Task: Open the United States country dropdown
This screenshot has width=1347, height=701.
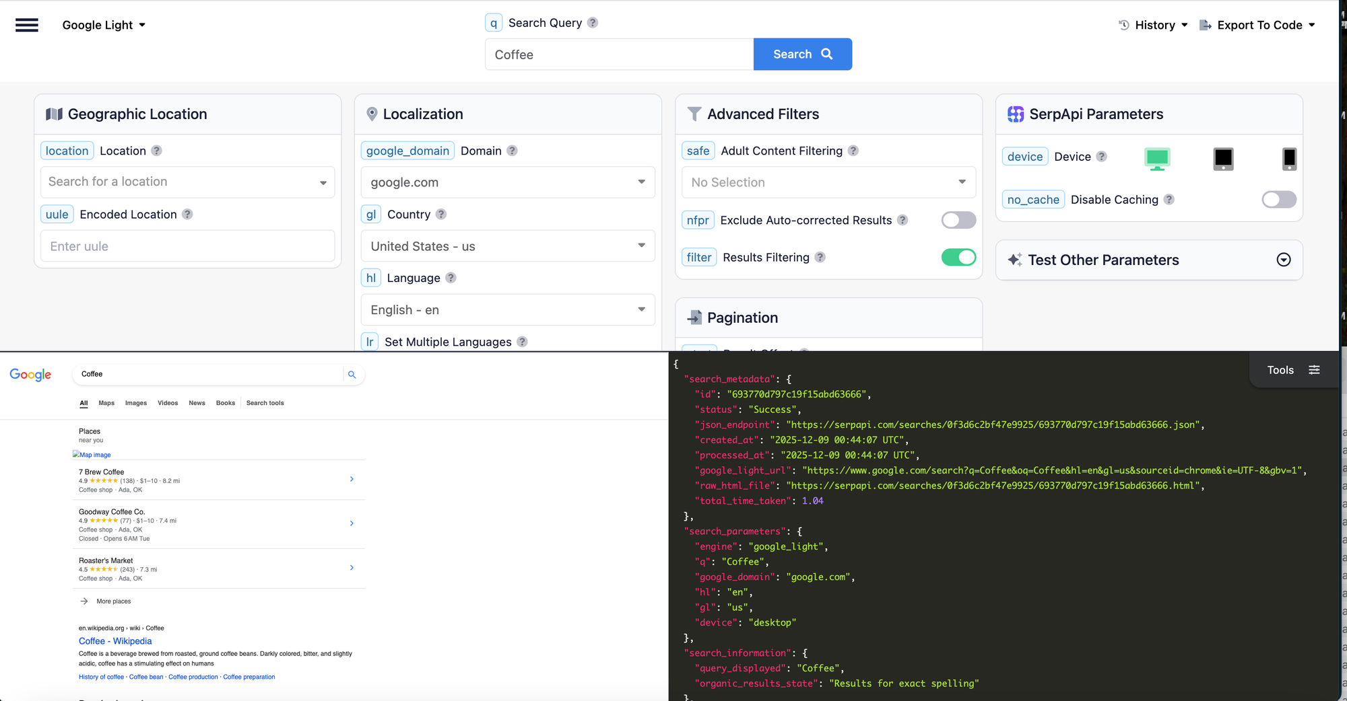Action: coord(508,246)
